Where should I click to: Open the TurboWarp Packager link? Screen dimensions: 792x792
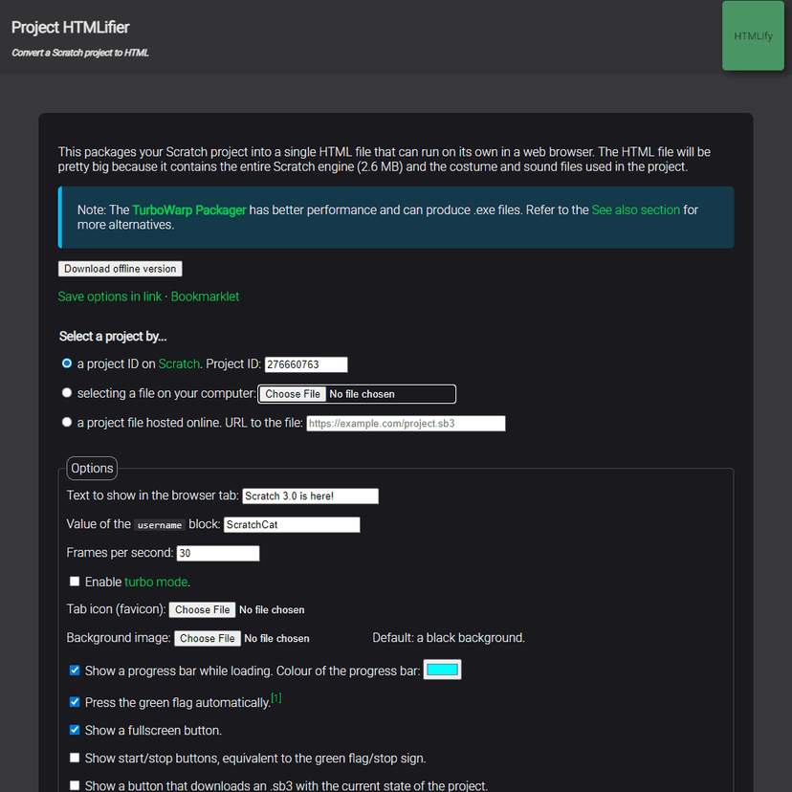188,209
